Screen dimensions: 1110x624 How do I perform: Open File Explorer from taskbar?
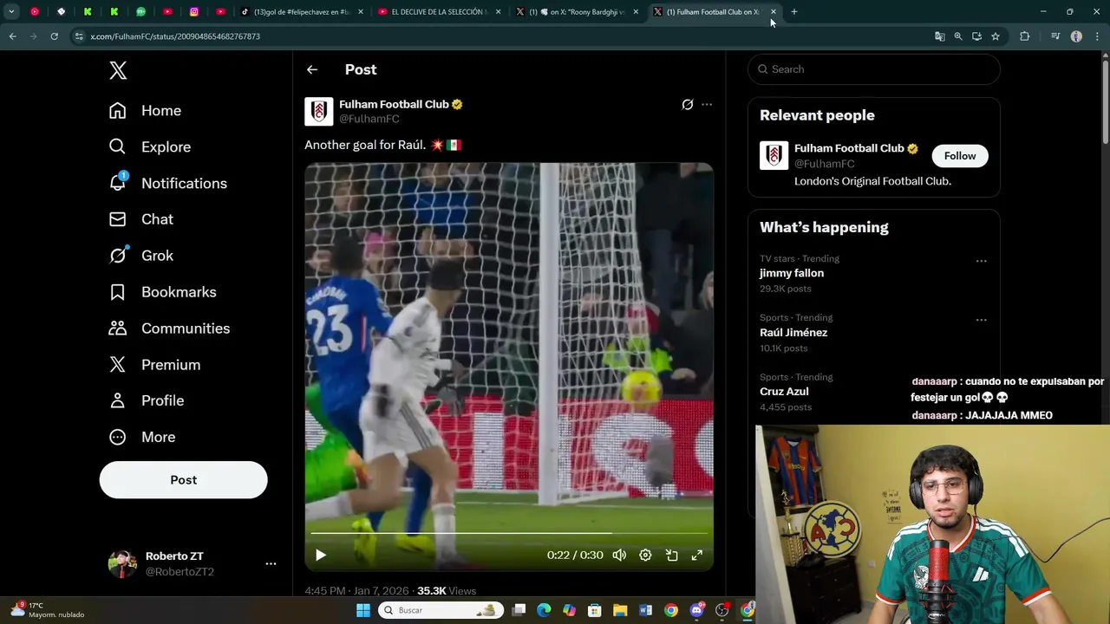[620, 610]
